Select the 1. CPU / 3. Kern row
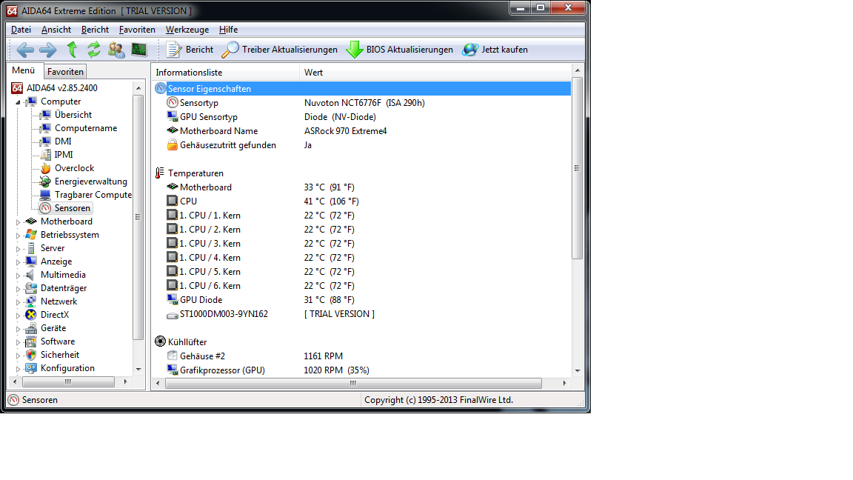853x480 pixels. point(362,244)
